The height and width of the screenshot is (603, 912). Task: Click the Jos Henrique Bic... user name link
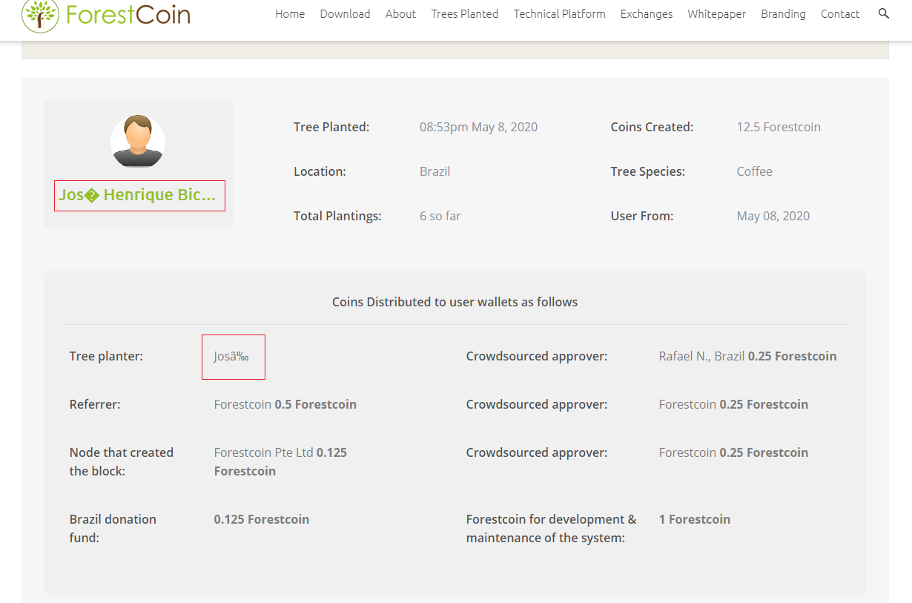[137, 195]
